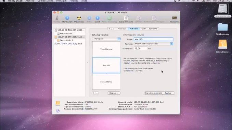Open the Finestra menu
Screen dimensions: 232x130
click(74, 1)
